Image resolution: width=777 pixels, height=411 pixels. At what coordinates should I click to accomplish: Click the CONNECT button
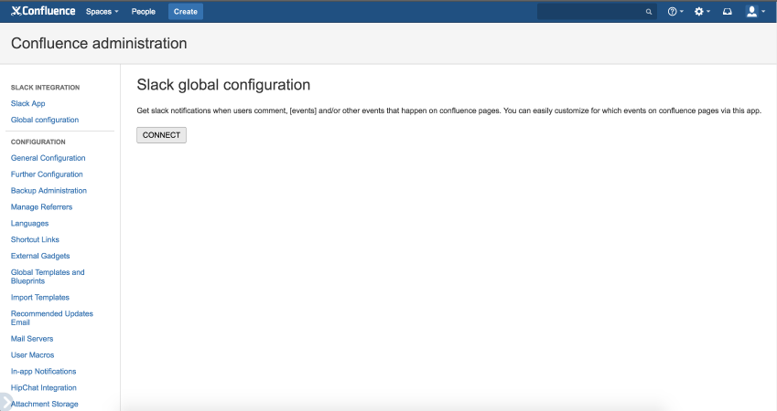pos(162,135)
